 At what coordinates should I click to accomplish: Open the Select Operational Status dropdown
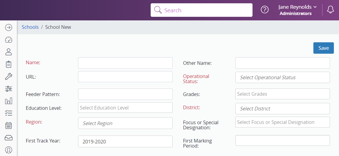click(x=283, y=77)
